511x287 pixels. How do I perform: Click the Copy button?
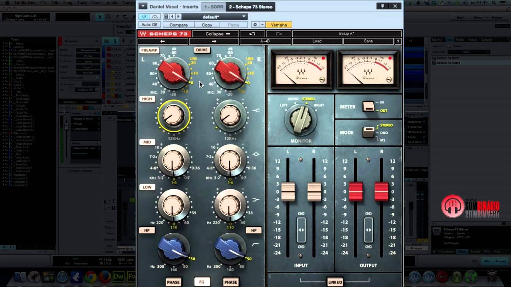tap(207, 25)
